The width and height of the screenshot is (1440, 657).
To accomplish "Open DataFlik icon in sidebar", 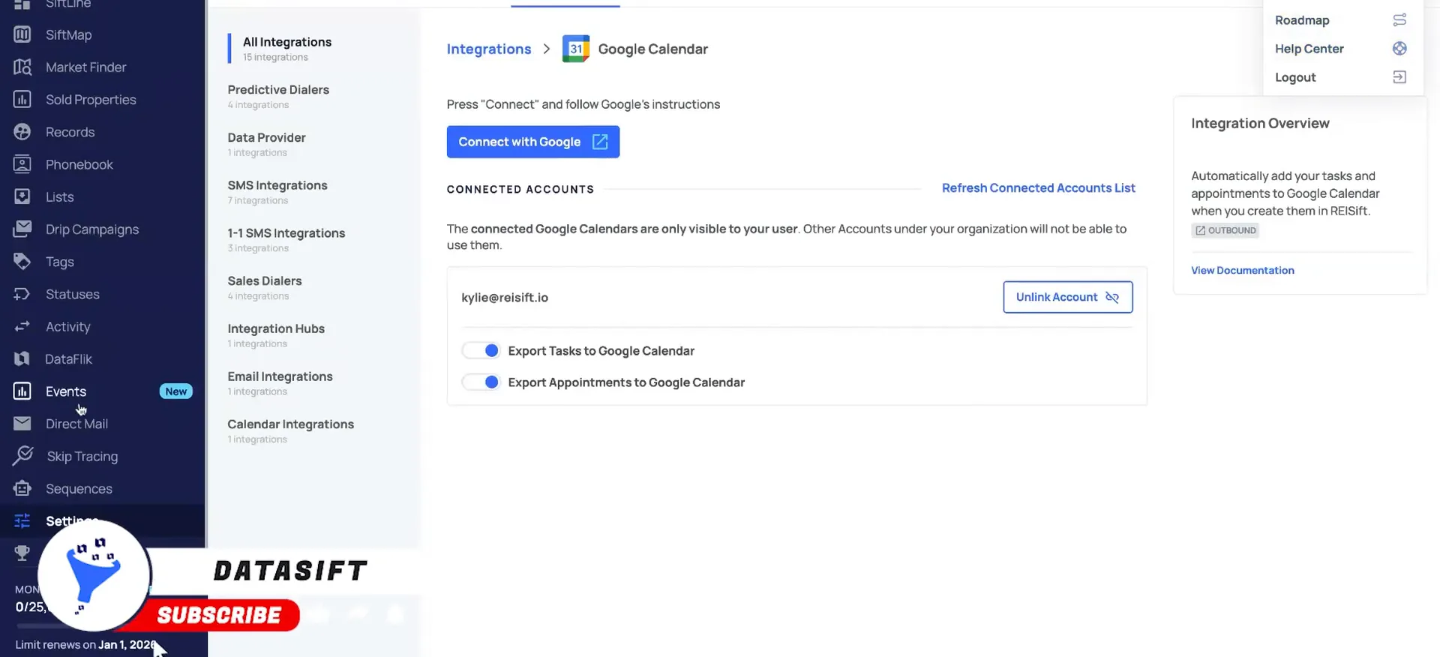I will pos(22,358).
